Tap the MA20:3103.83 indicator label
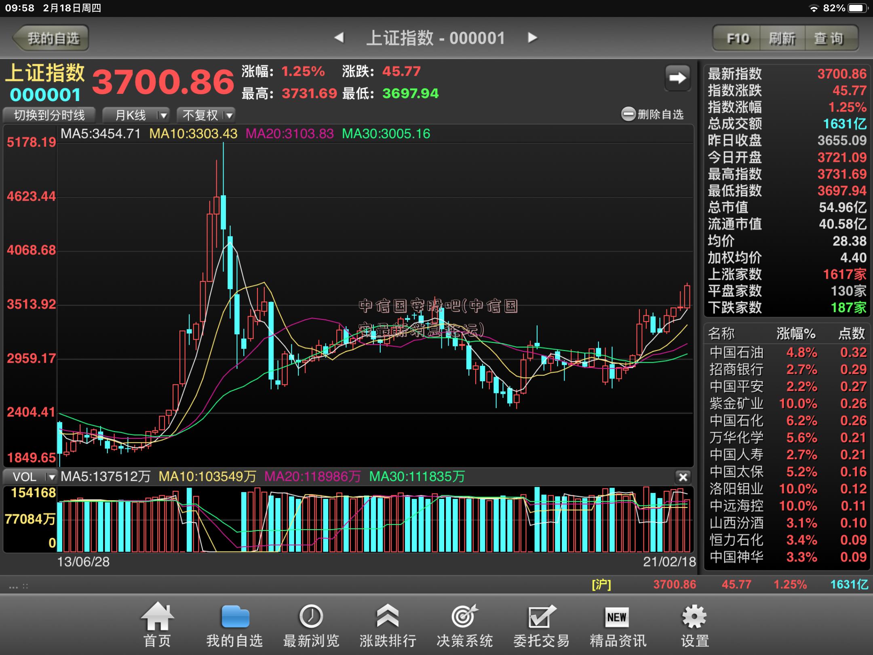This screenshot has width=873, height=655. [x=290, y=134]
